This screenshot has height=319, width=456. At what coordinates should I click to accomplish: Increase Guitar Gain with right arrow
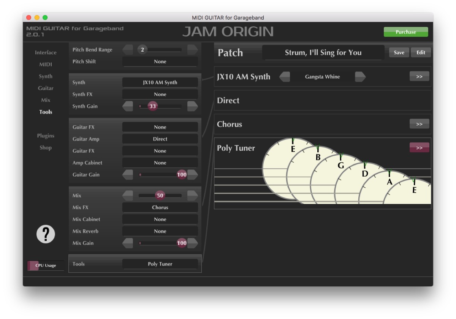tap(192, 175)
